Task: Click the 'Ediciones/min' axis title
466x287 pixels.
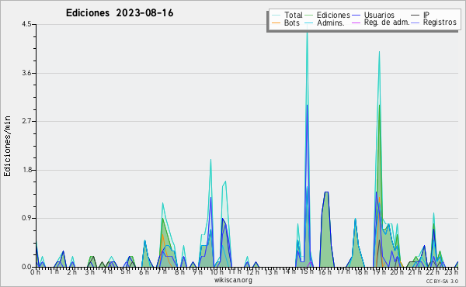Action: point(7,146)
